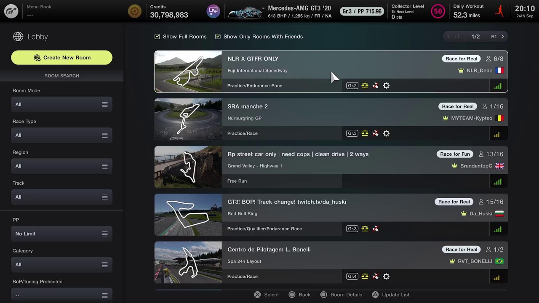539x303 pixels.
Task: Open the Room Mode dropdown
Action: (x=62, y=104)
